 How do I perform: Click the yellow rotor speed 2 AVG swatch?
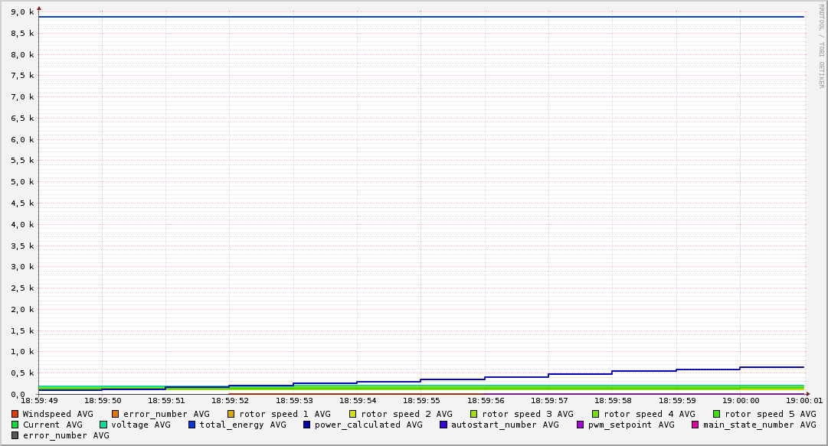click(x=352, y=414)
